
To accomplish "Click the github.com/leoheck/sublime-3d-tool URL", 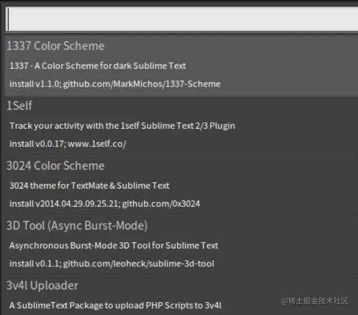I will click(x=139, y=264).
